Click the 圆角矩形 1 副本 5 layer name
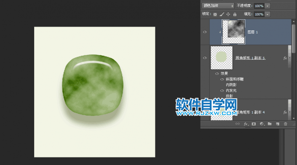 point(250,58)
